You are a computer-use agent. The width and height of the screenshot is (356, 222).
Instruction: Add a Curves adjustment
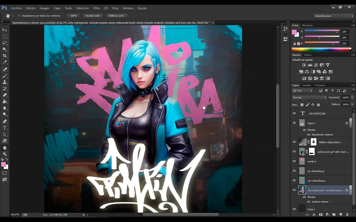[x=316, y=65]
